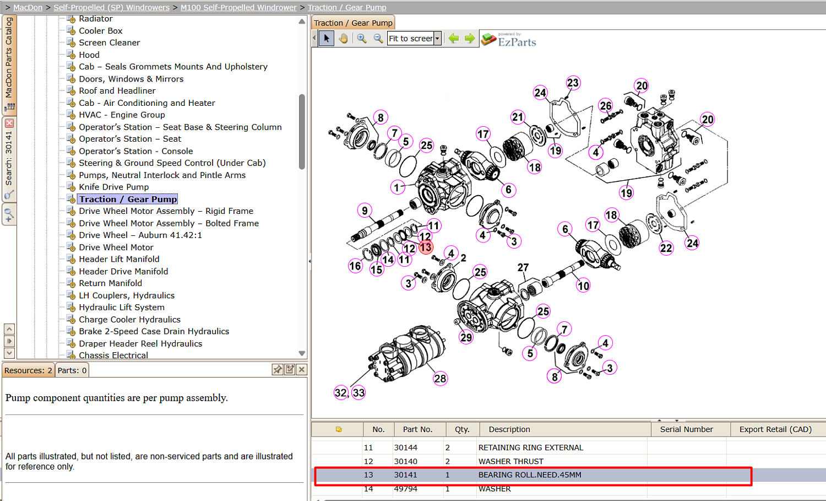
Task: Click the cart column header icon
Action: point(339,429)
